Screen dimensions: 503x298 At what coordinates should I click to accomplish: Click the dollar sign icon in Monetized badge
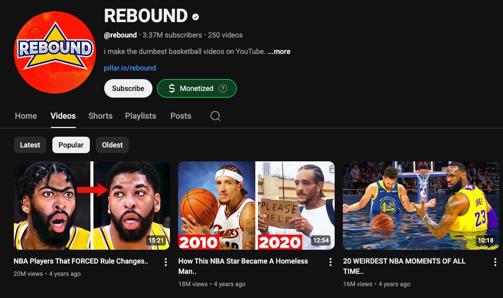pos(171,88)
